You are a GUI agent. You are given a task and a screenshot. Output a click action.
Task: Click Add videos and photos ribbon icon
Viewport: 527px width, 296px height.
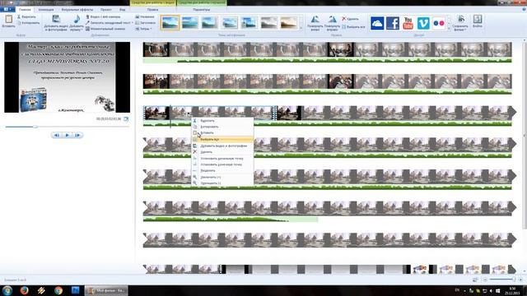[56, 23]
